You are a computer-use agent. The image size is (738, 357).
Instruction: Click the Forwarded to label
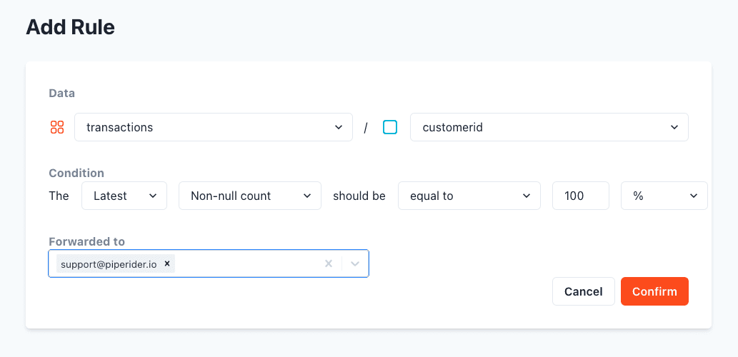click(87, 242)
